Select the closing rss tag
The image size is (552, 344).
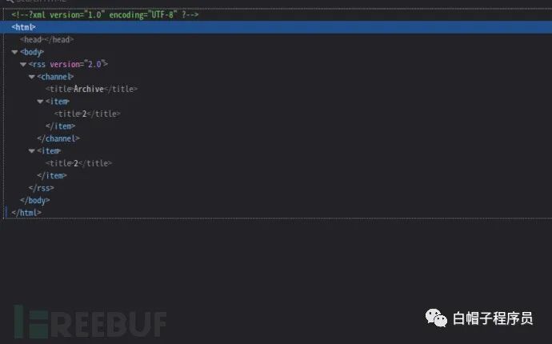pos(41,188)
